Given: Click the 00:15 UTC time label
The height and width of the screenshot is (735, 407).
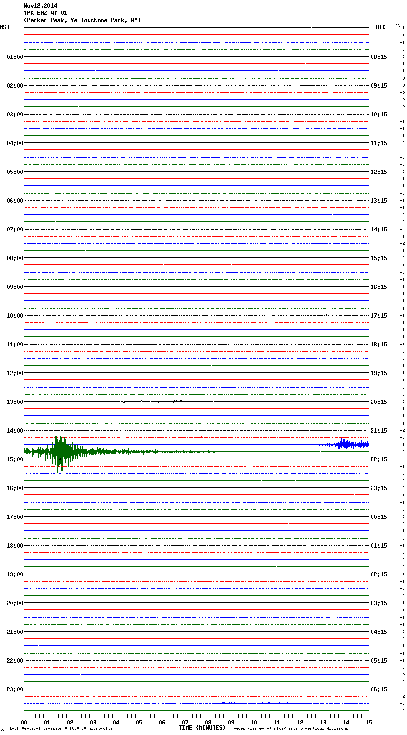Looking at the screenshot, I should click(379, 517).
